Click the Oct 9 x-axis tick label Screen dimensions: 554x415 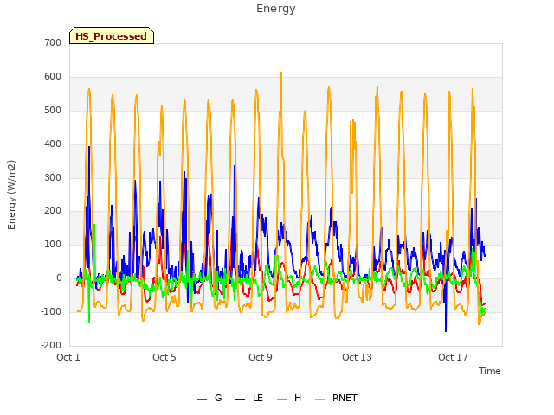[261, 357]
